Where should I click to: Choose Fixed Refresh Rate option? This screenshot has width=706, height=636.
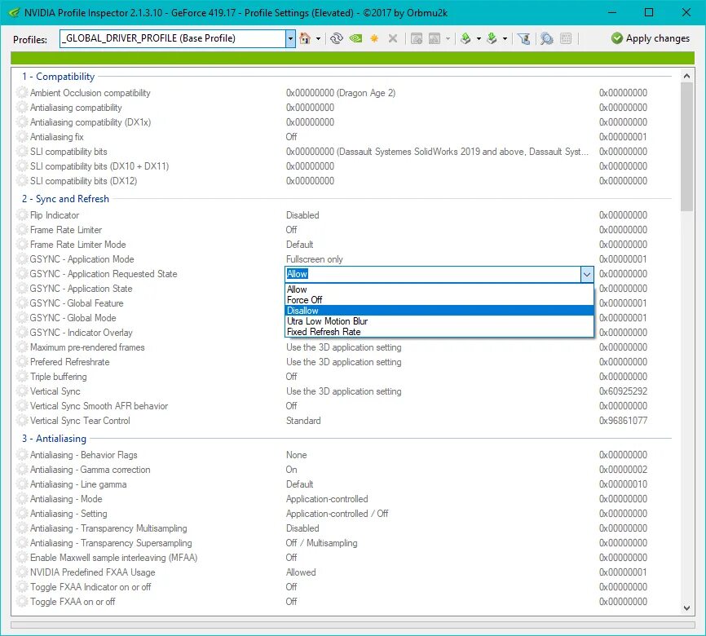[x=439, y=332]
